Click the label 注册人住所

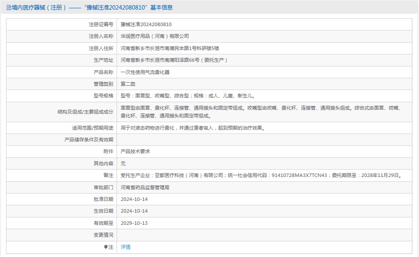click(x=101, y=48)
